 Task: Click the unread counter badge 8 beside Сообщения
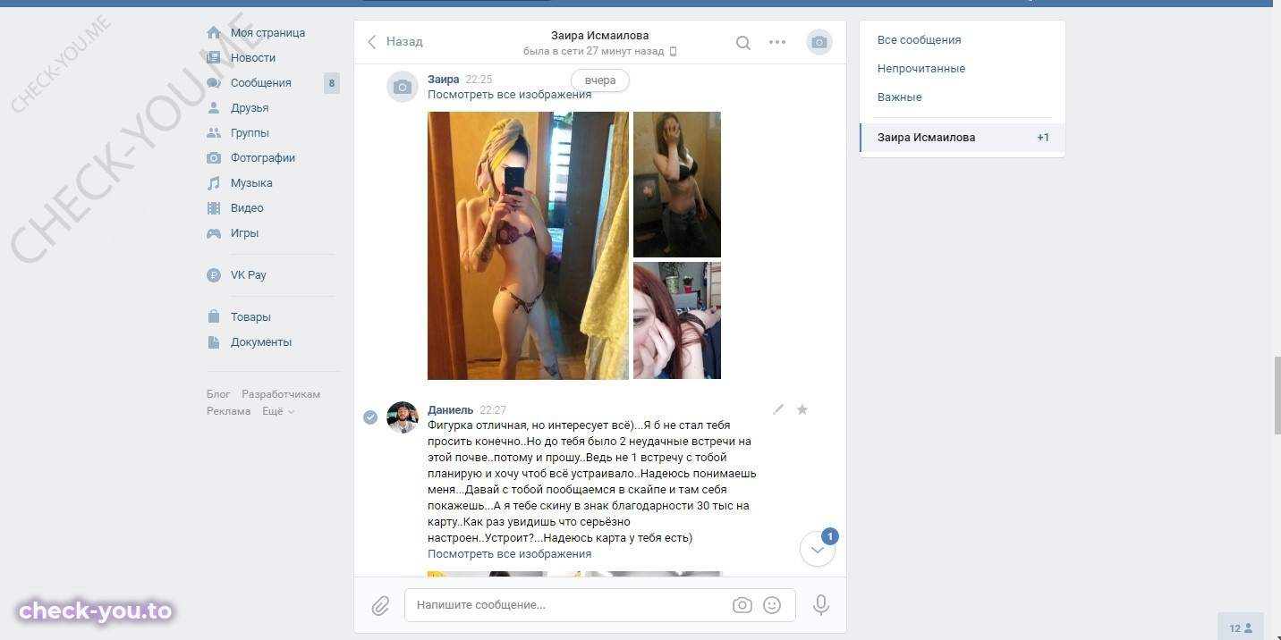(332, 83)
